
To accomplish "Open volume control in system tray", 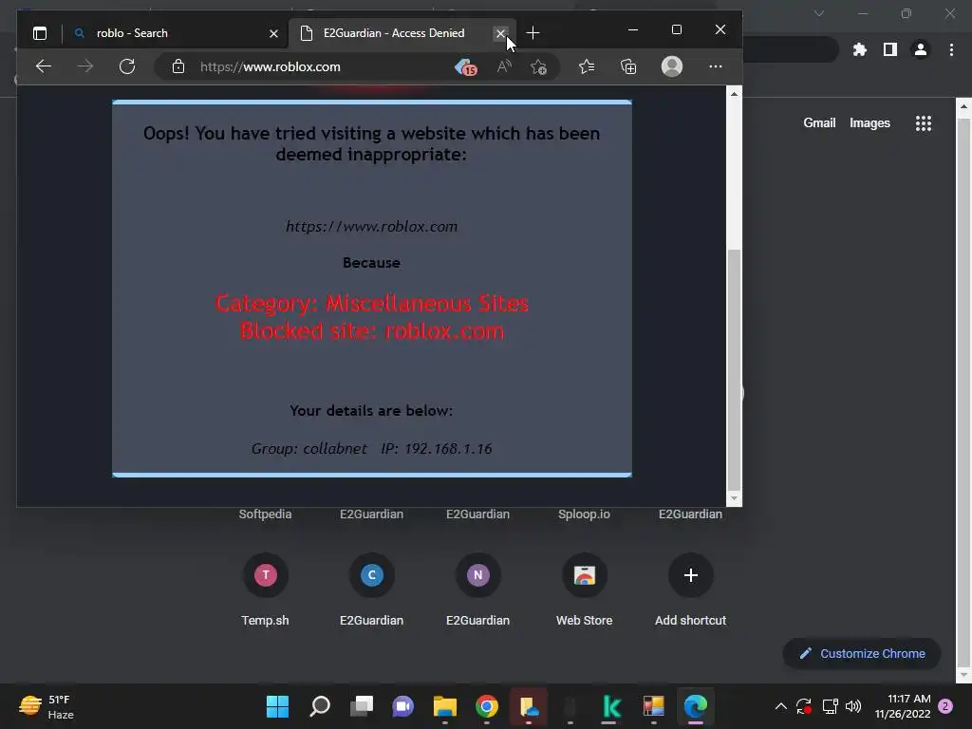I will [853, 706].
